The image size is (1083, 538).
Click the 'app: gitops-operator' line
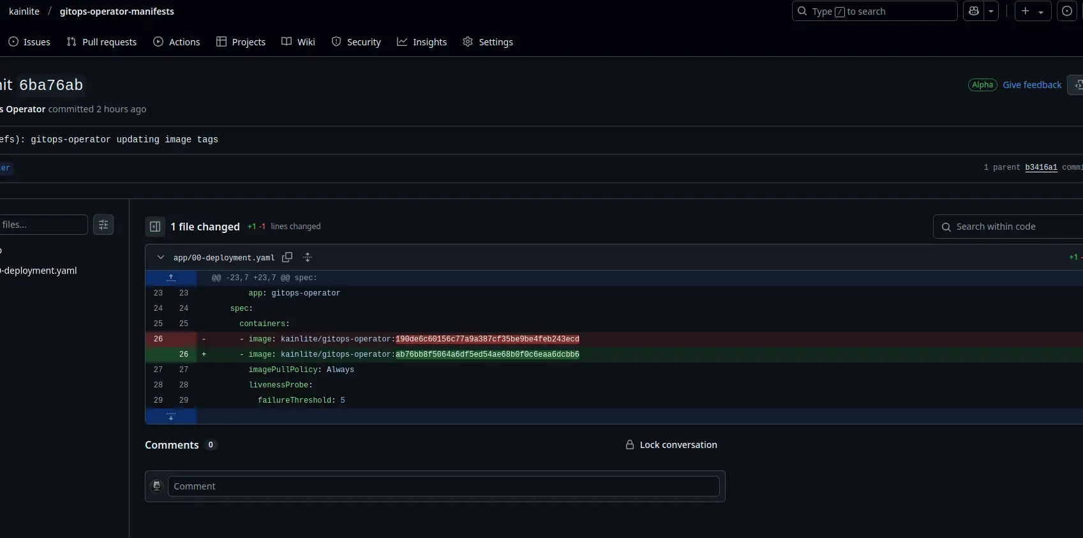point(294,293)
